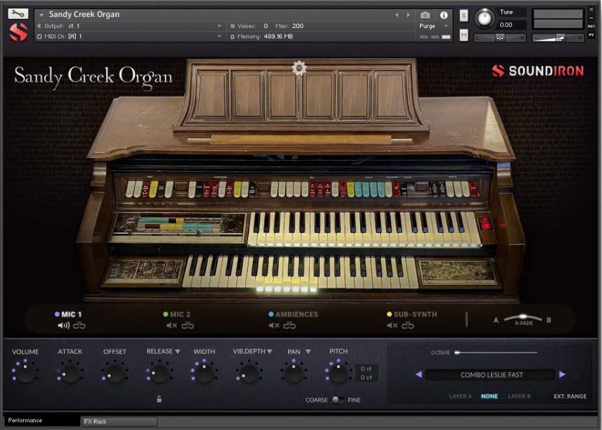Click the info (i) icon next to the camera
The height and width of the screenshot is (430, 602).
[445, 14]
